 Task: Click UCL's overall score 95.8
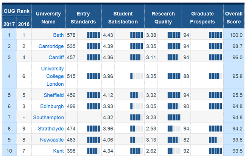point(237,76)
